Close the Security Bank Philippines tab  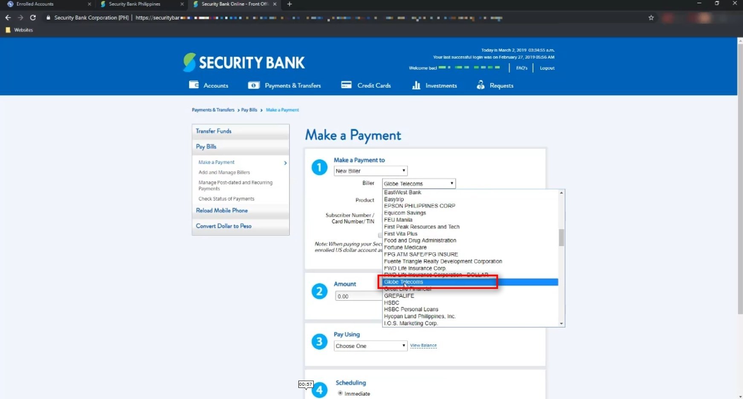click(182, 4)
